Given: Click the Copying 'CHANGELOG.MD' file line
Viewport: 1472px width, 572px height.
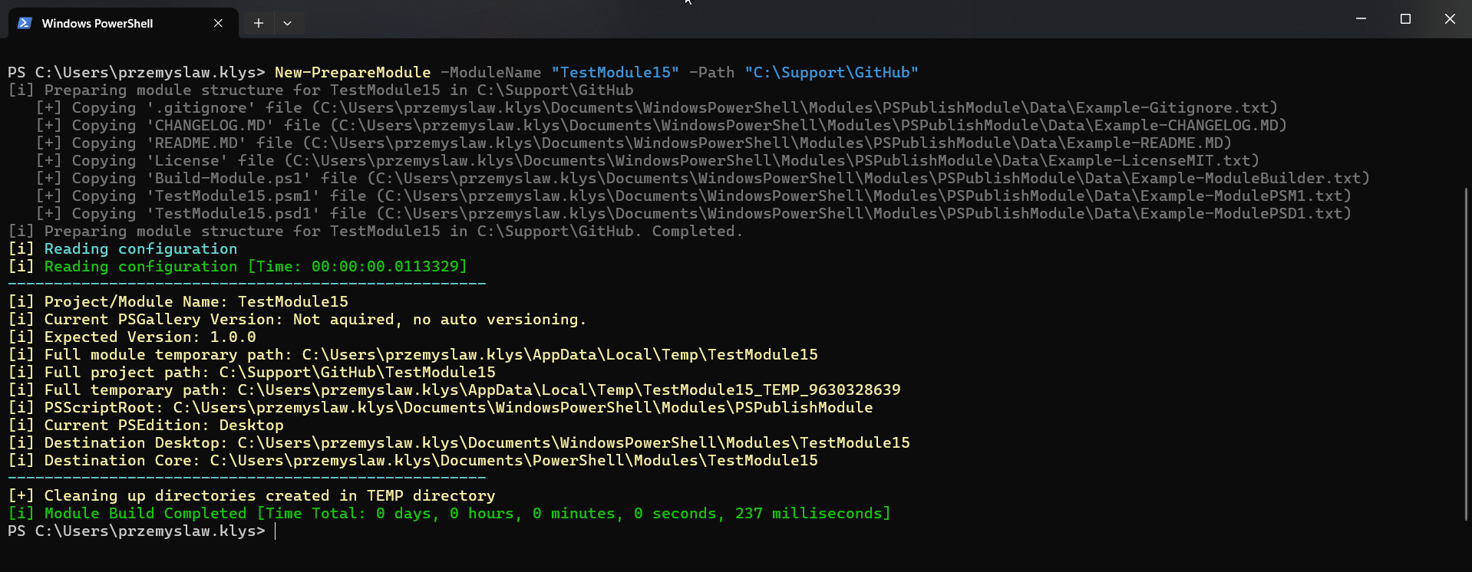Looking at the screenshot, I should pos(662,125).
